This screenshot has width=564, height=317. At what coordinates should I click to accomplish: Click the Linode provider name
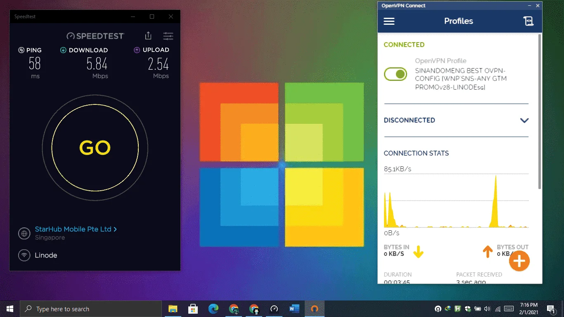[46, 255]
